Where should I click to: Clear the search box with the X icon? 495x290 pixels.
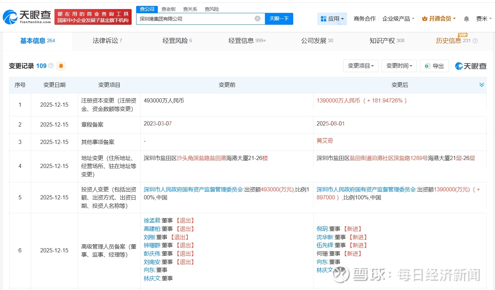pyautogui.click(x=258, y=19)
